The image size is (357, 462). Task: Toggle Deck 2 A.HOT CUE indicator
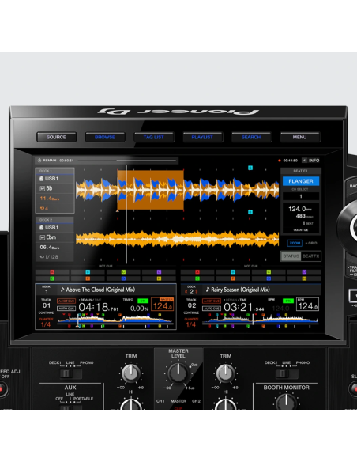point(212,301)
